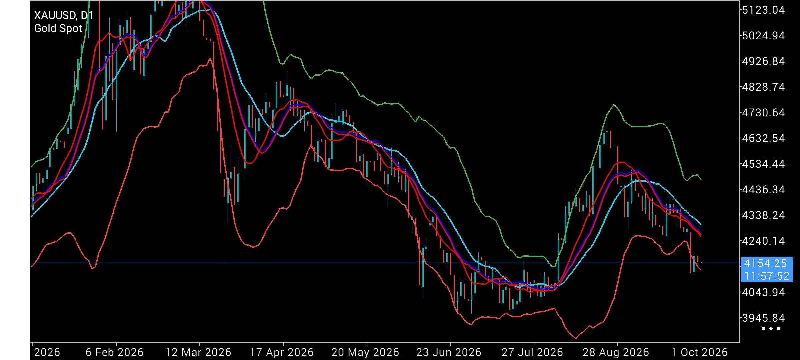
Task: Click the XAUUSD, D1 symbol label
Action: coord(63,15)
